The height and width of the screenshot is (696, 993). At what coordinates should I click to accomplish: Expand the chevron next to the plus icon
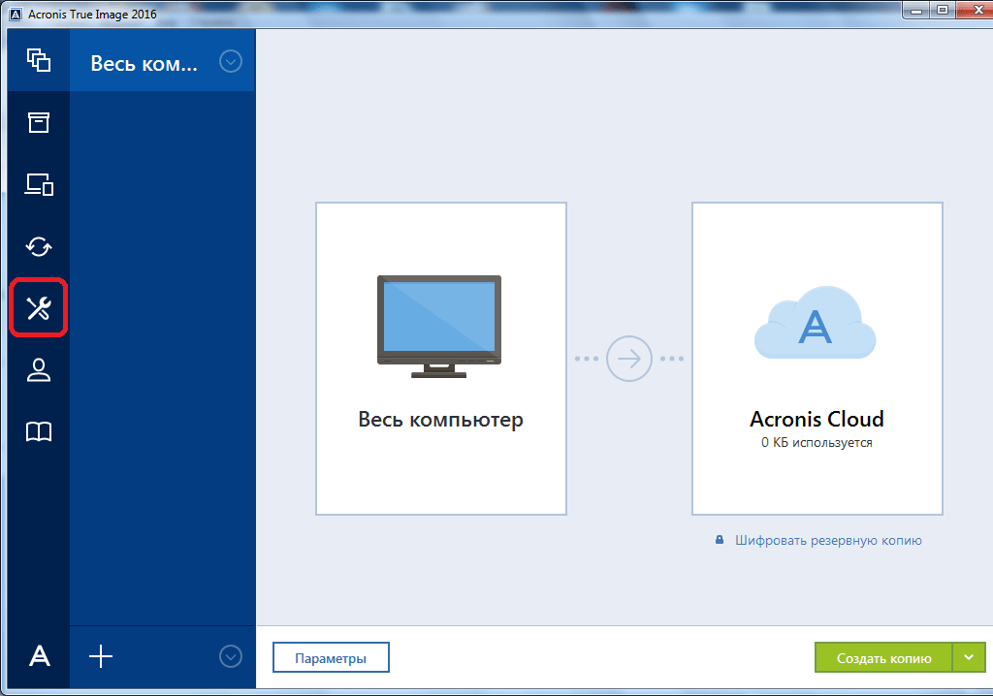pyautogui.click(x=230, y=656)
